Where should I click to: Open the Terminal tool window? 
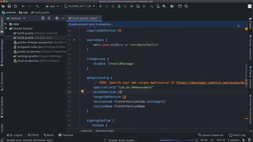coord(66,135)
